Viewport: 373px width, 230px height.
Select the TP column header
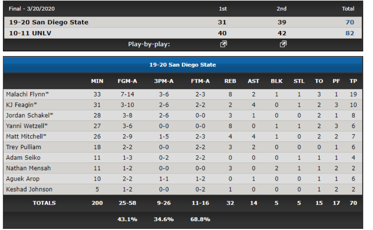point(353,81)
